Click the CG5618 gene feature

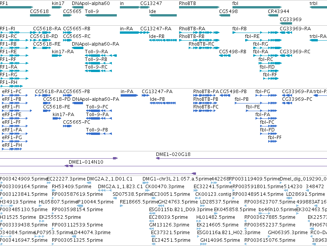click(40, 15)
